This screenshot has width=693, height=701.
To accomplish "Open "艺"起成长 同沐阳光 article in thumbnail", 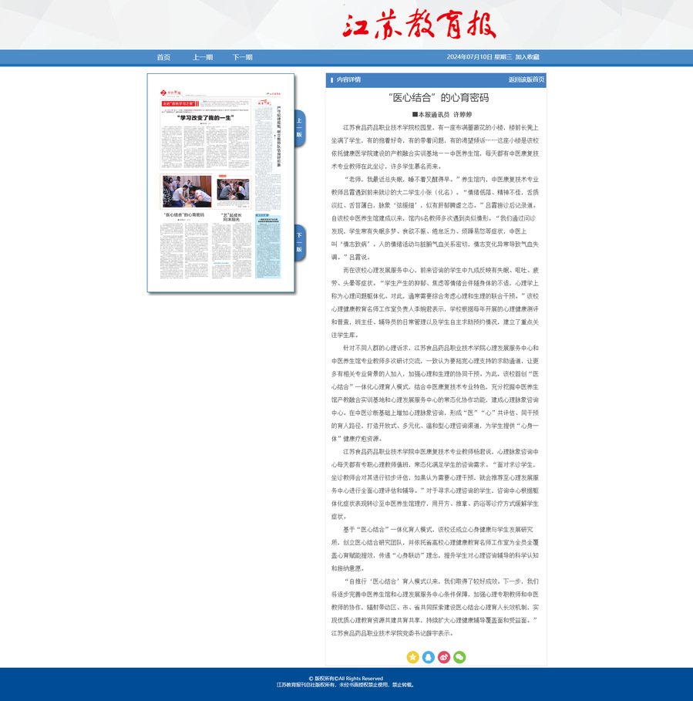I will click(x=232, y=217).
